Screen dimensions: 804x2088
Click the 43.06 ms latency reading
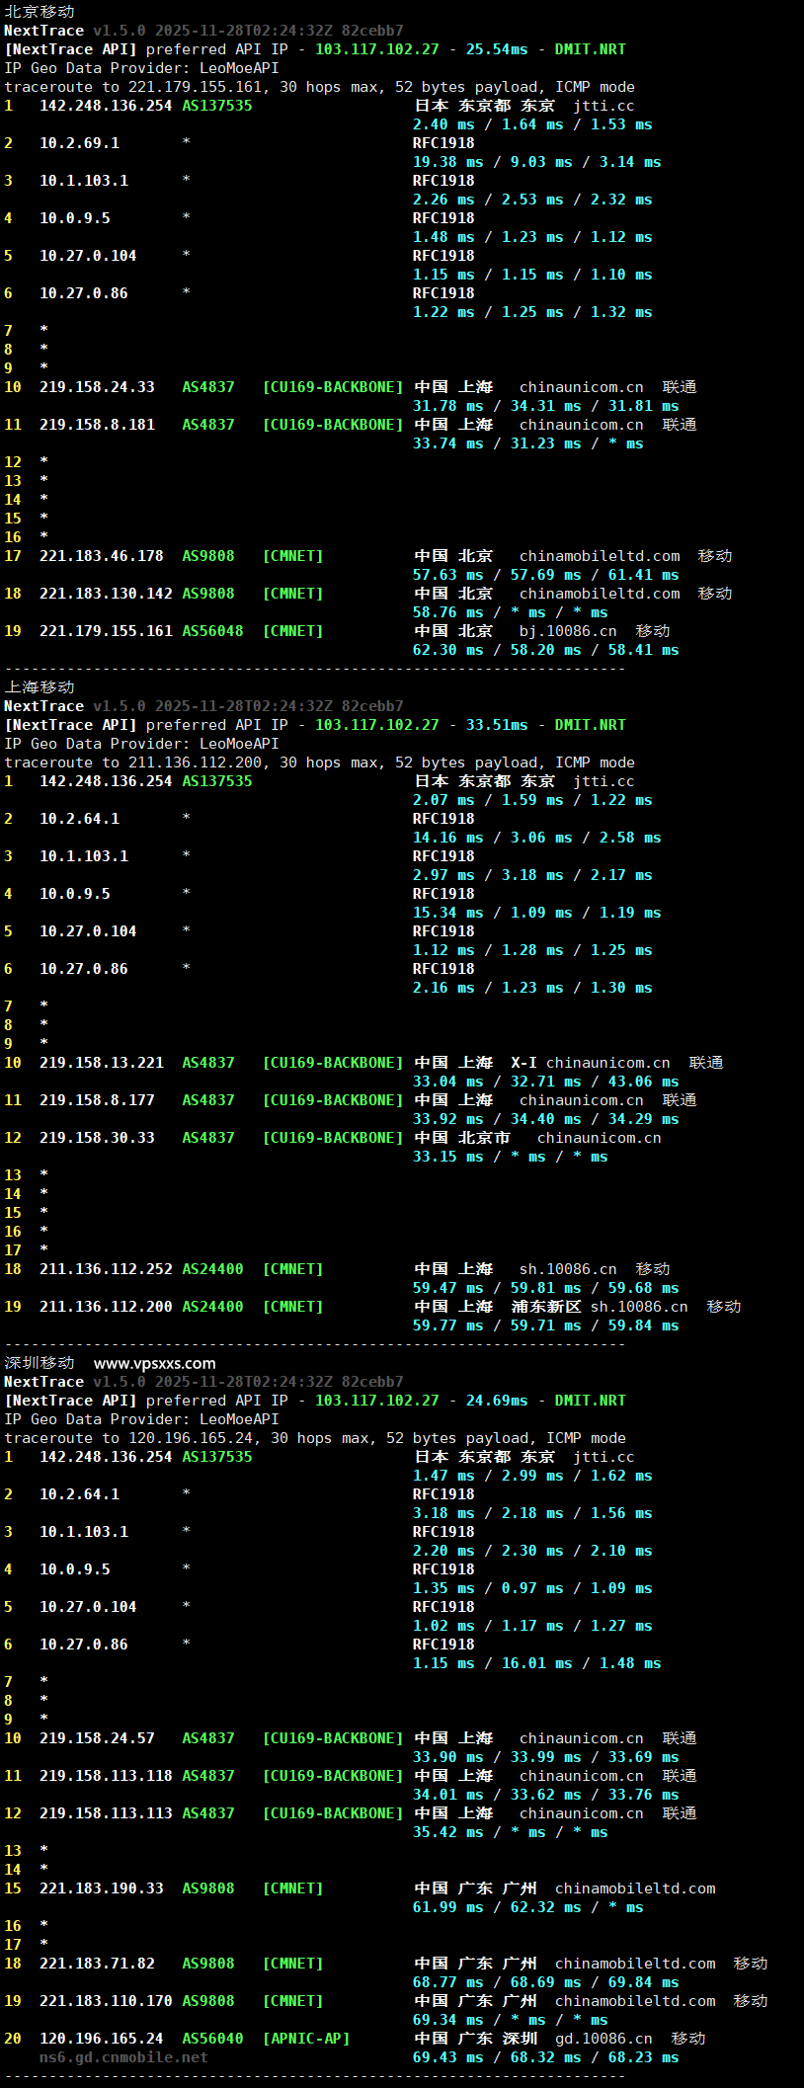pos(644,1082)
